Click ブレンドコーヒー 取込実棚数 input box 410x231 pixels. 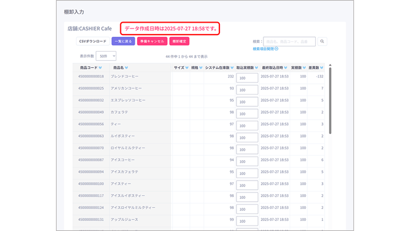pyautogui.click(x=247, y=78)
